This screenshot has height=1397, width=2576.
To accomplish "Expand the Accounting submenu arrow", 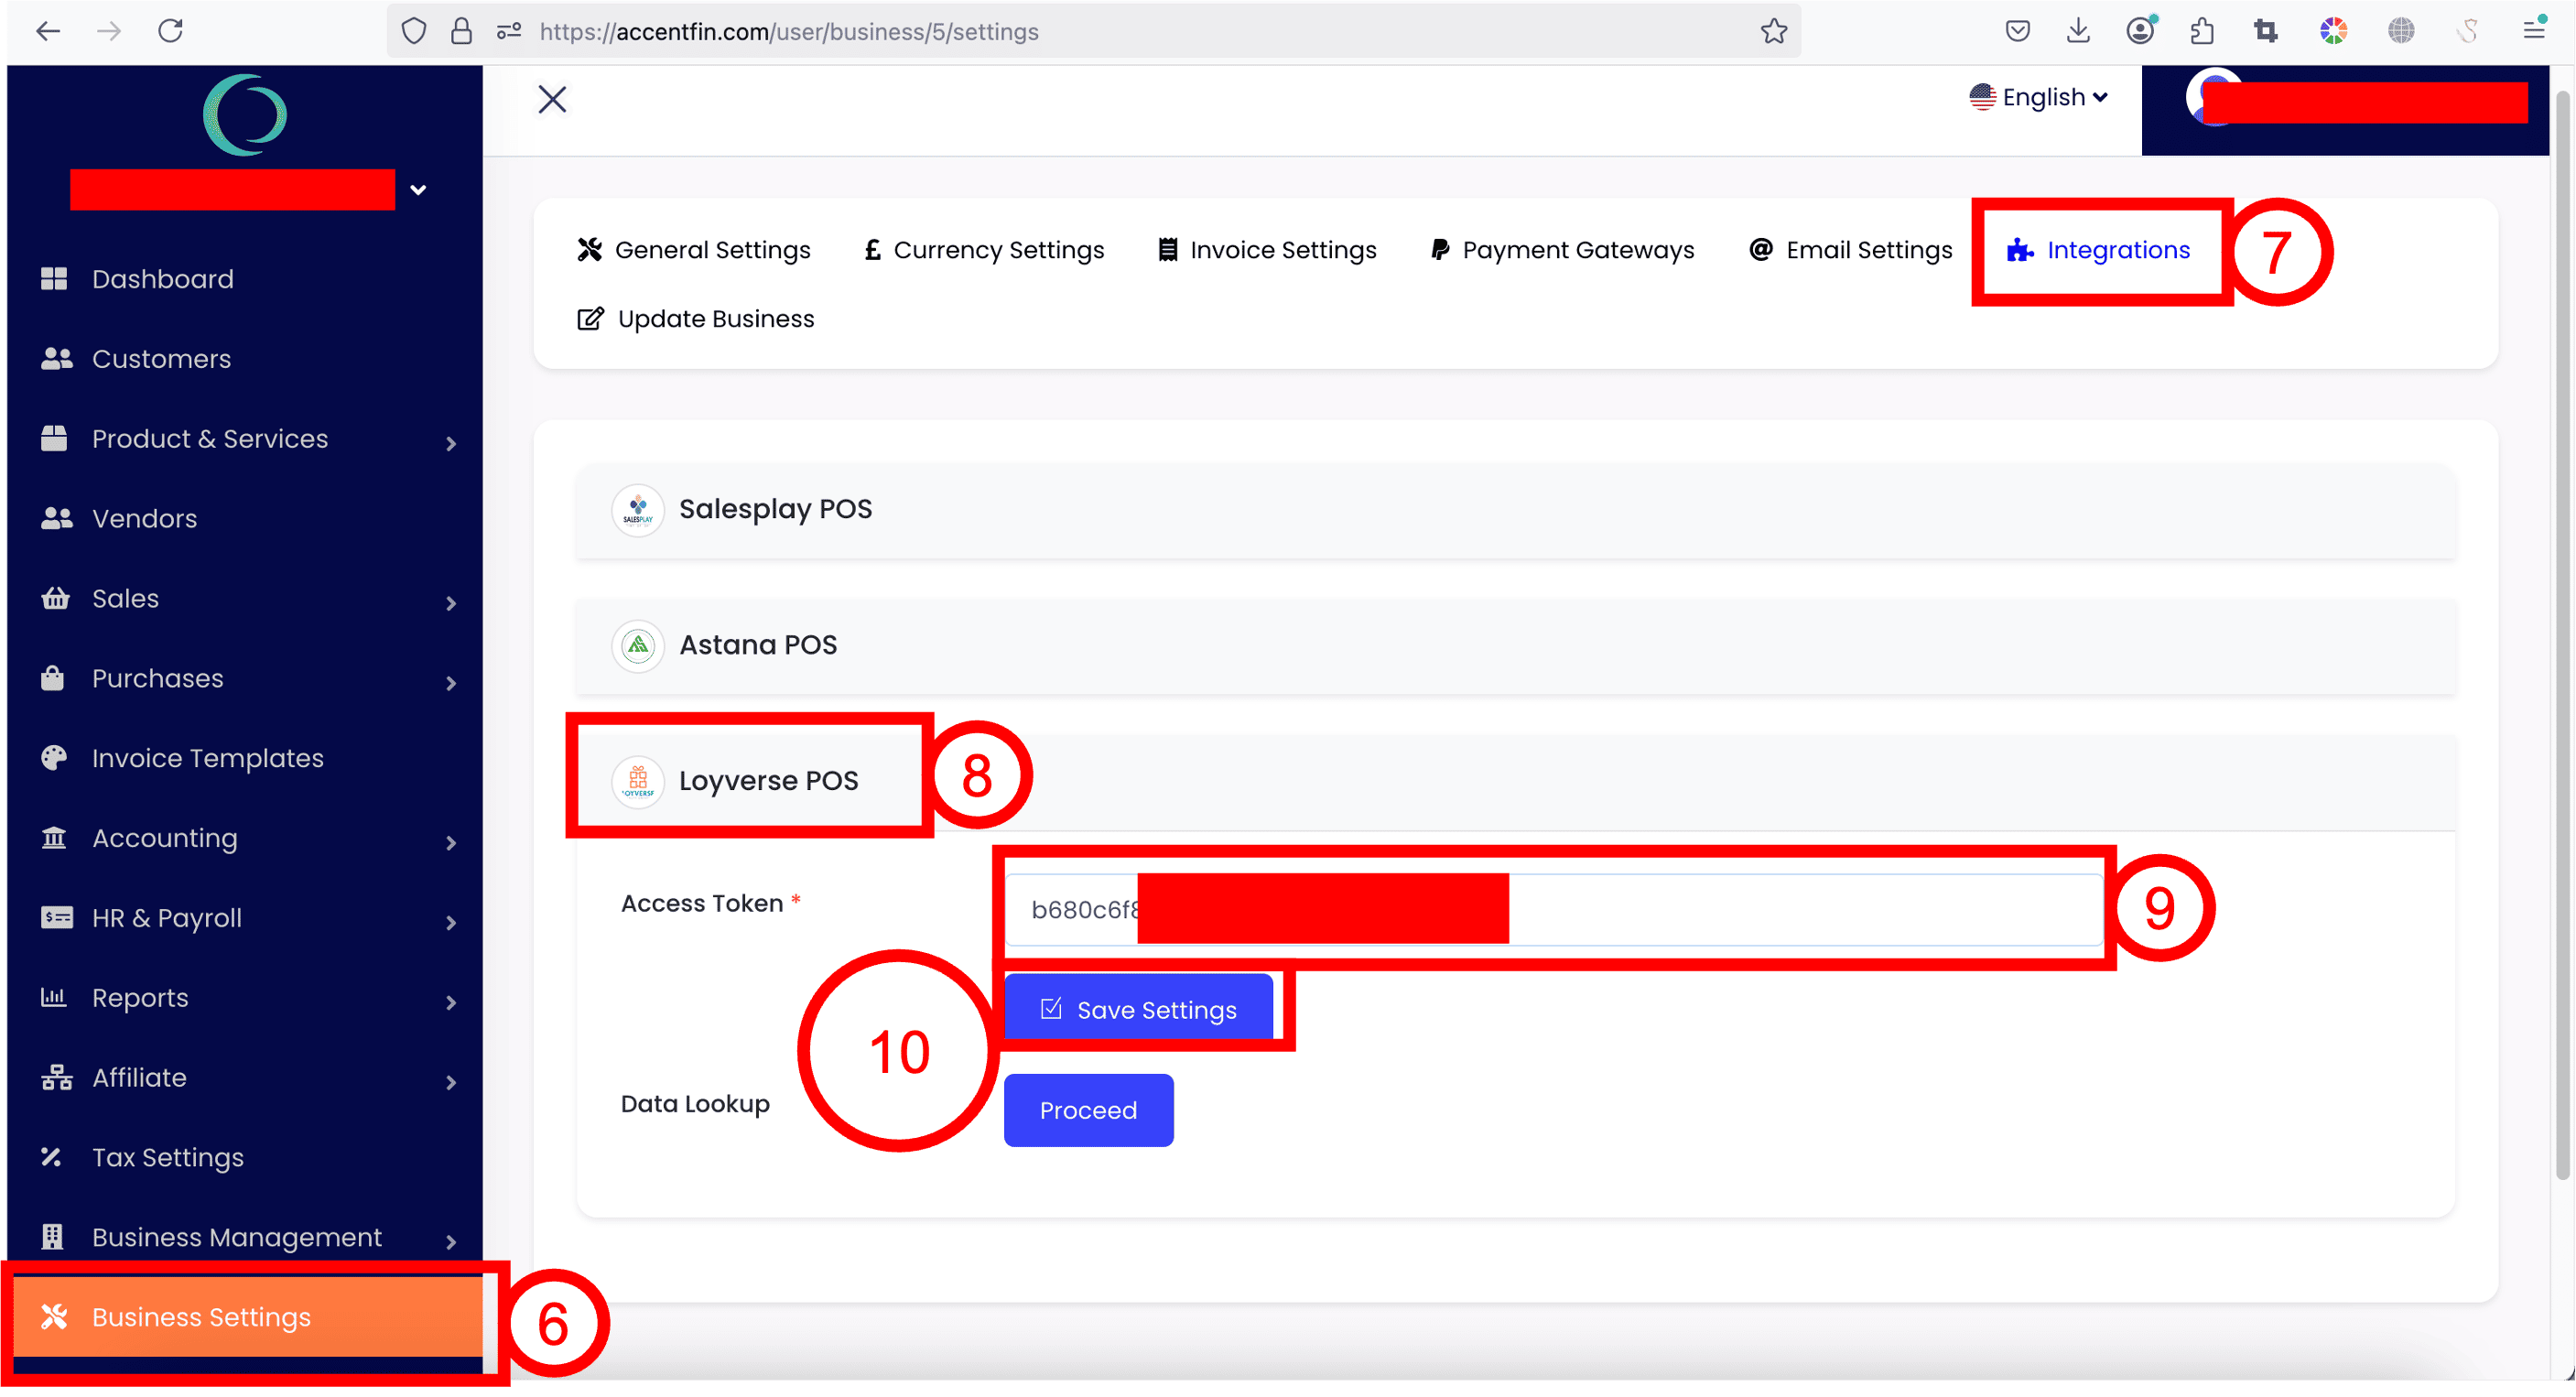I will point(451,842).
